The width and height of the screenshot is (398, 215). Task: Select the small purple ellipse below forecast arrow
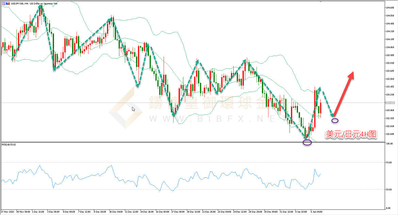tap(335, 120)
